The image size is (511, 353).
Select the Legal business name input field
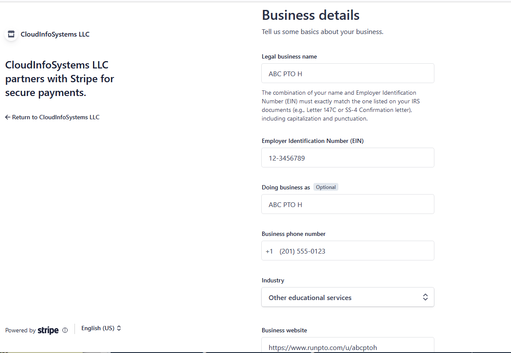coord(348,73)
